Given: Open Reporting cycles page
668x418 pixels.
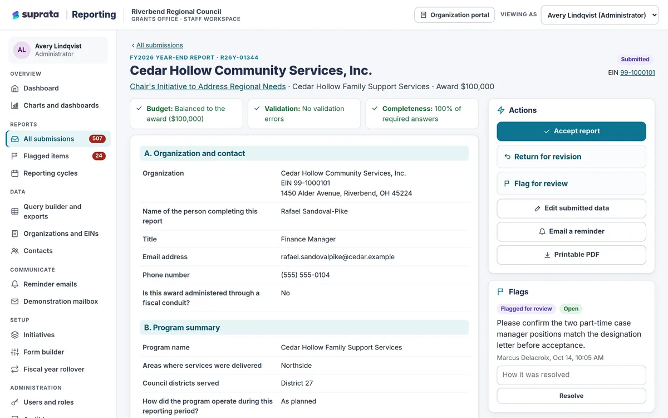Looking at the screenshot, I should click(x=58, y=173).
